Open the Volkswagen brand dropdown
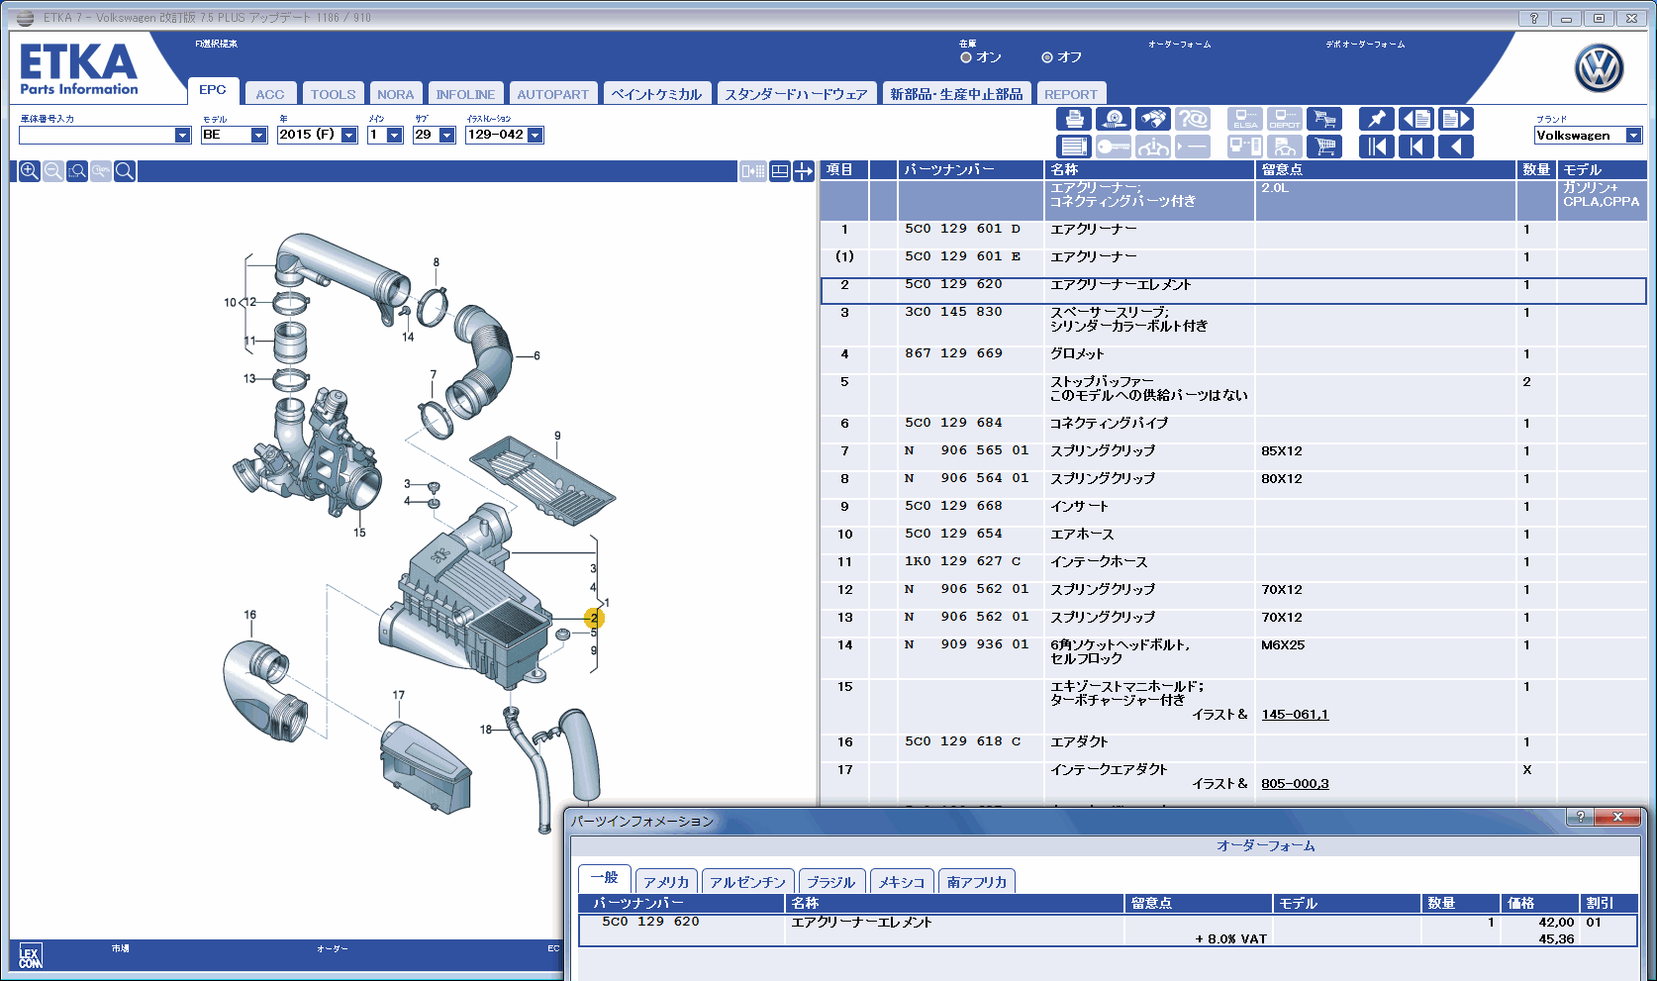Screen dimensions: 1657x981 click(x=1633, y=136)
